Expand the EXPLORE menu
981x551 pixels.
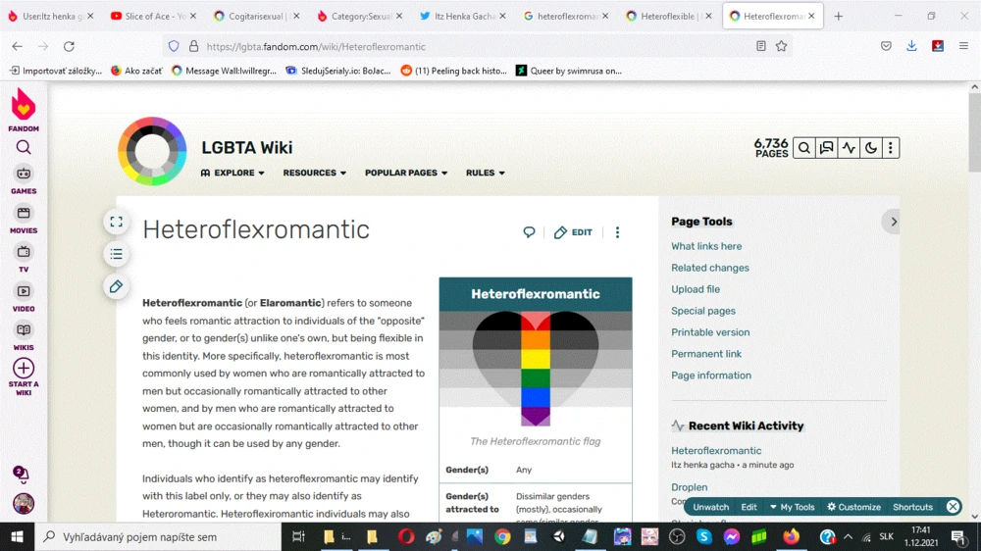pyautogui.click(x=232, y=173)
